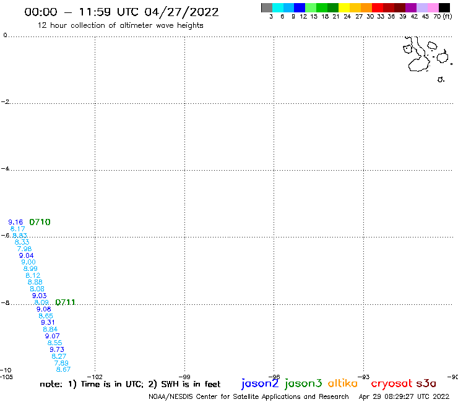Select the wave height reading 9.73
The width and height of the screenshot is (458, 402).
(x=57, y=349)
